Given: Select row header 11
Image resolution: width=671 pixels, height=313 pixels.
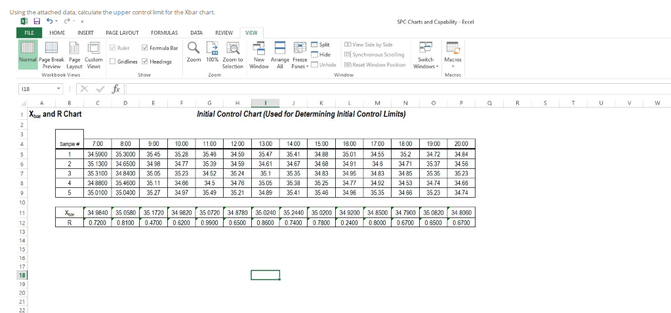Looking at the screenshot, I should [x=23, y=213].
